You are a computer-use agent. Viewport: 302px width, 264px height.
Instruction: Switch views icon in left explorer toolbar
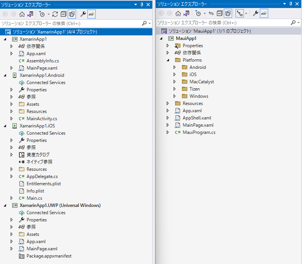pos(30,14)
